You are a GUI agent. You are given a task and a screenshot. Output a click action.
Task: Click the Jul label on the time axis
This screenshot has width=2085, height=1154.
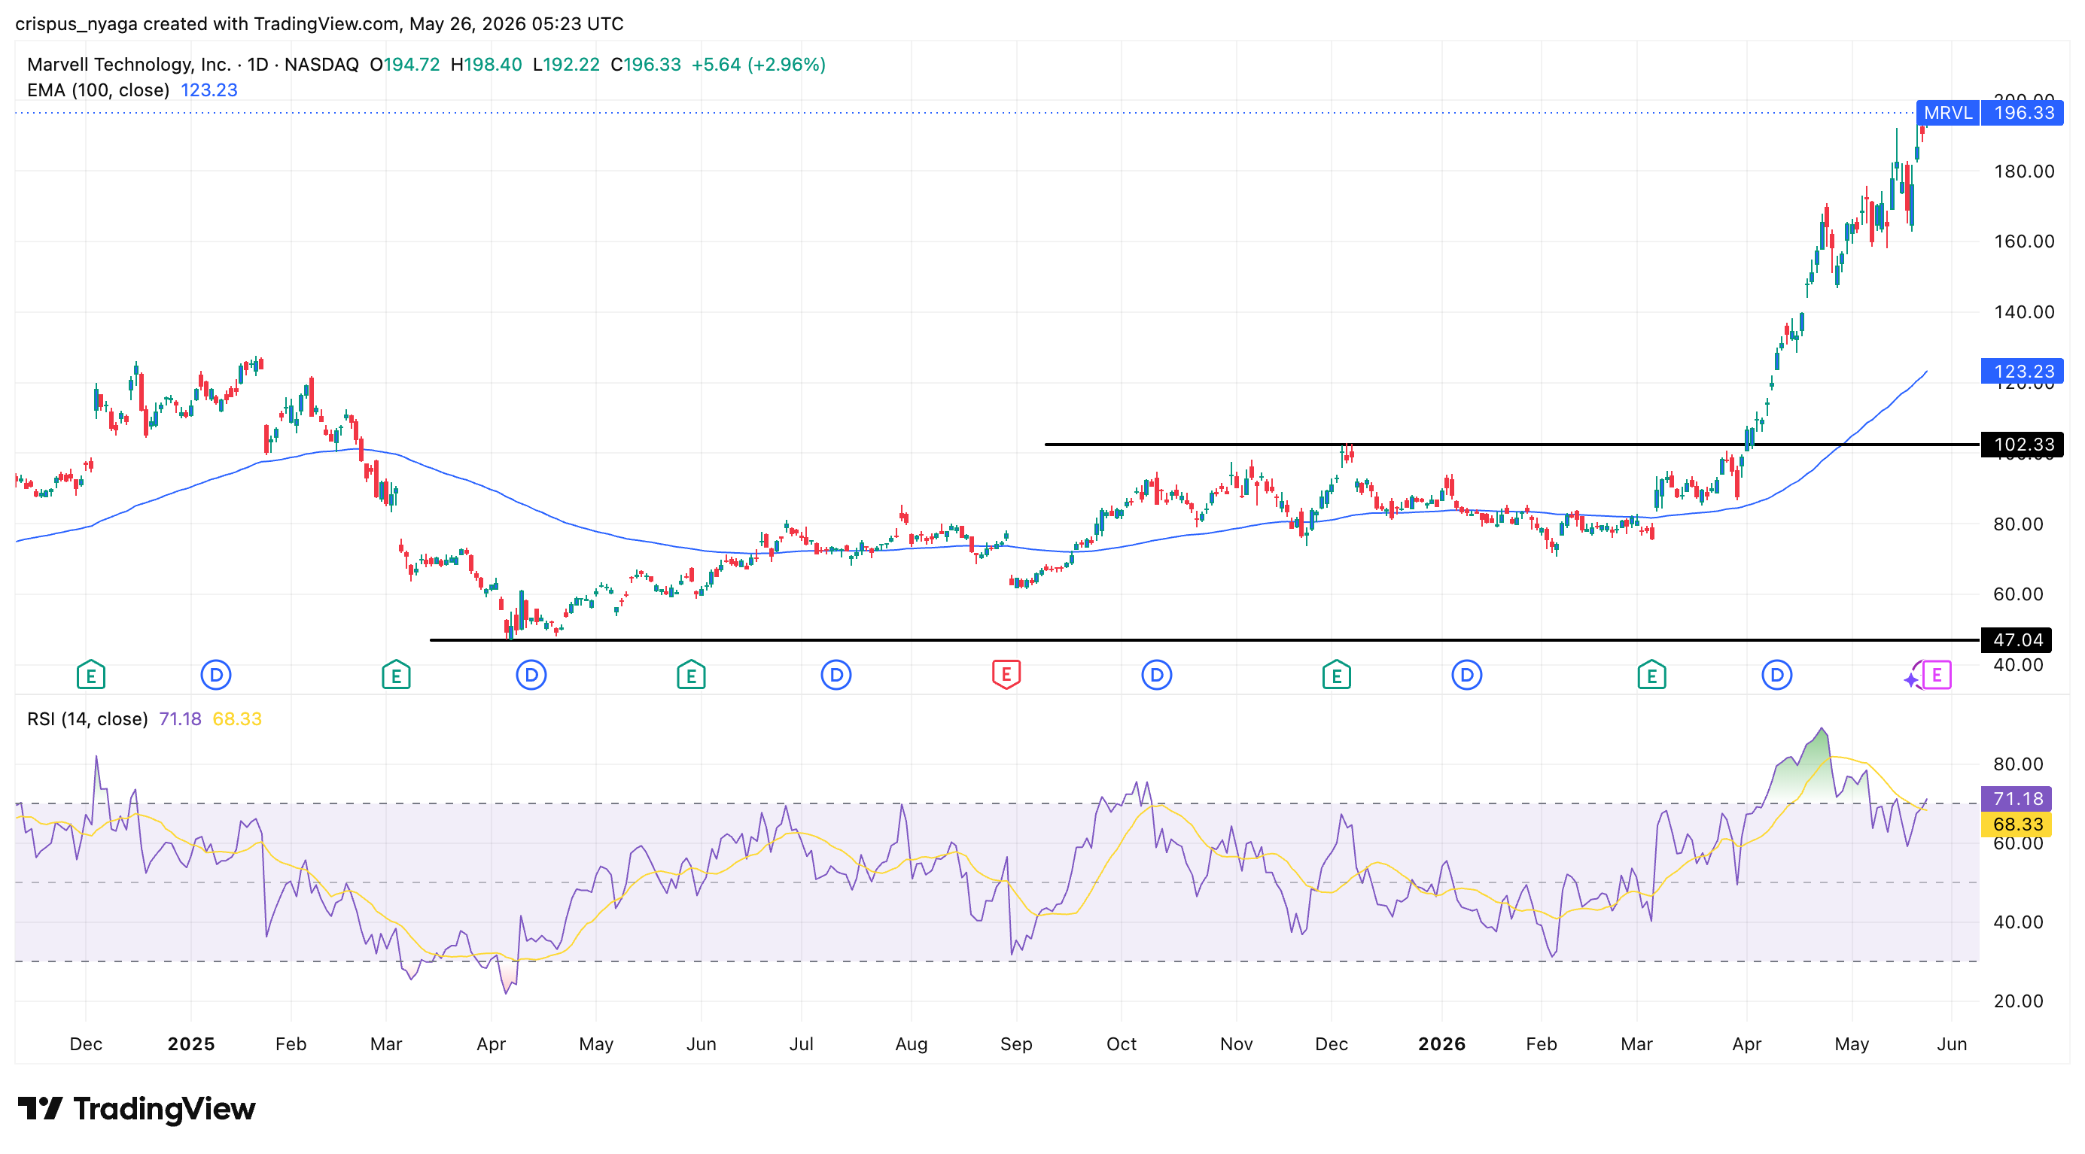tap(802, 1044)
